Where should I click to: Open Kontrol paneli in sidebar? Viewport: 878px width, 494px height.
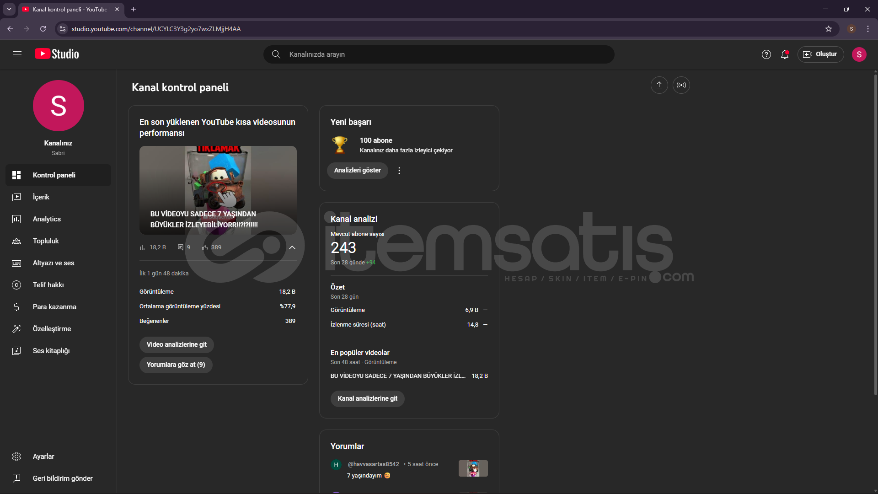58,175
